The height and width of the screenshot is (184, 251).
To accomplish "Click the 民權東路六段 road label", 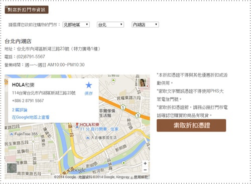I will (x=129, y=98).
